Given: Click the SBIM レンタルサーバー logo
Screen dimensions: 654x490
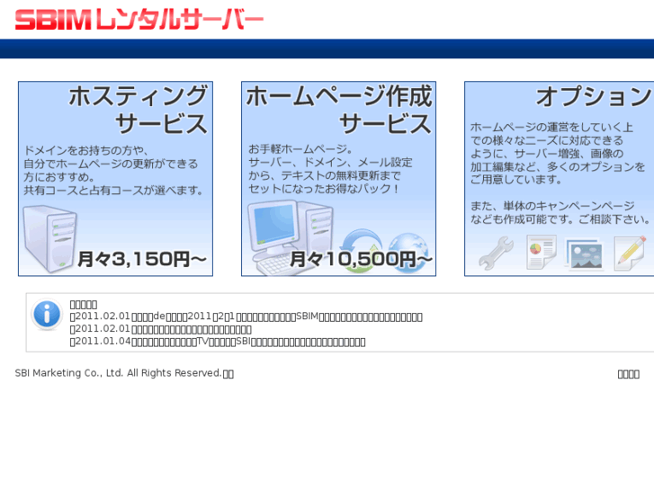Looking at the screenshot, I should (139, 20).
